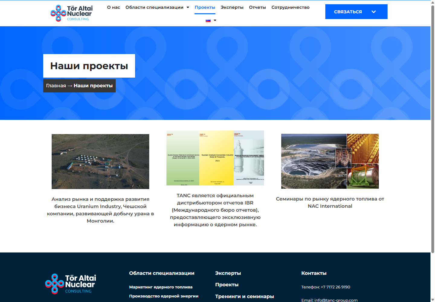Screen dimensions: 435x302
Task: Click the Наши проекты breadcrumb text
Action: pyautogui.click(x=93, y=86)
